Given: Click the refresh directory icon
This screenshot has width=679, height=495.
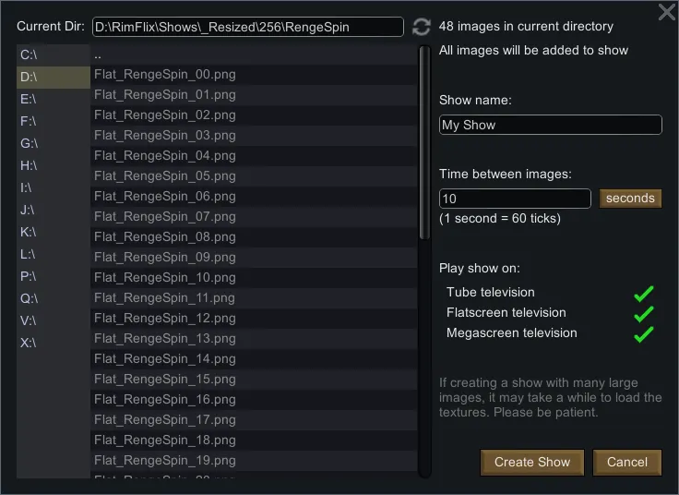Looking at the screenshot, I should (422, 27).
